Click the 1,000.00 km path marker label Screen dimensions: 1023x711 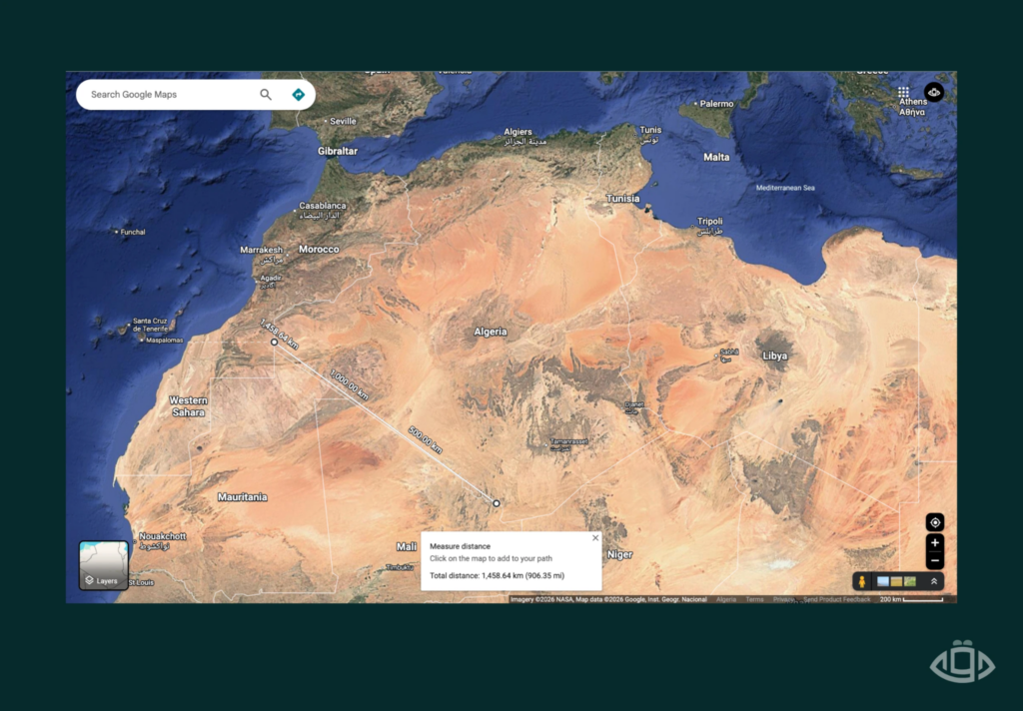point(349,384)
